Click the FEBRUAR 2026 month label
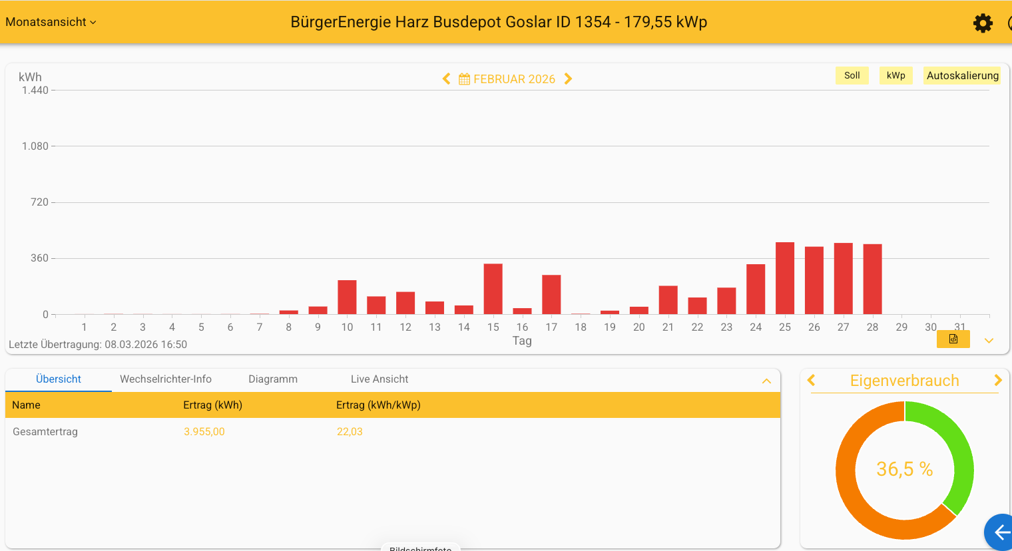The width and height of the screenshot is (1012, 551). 514,79
